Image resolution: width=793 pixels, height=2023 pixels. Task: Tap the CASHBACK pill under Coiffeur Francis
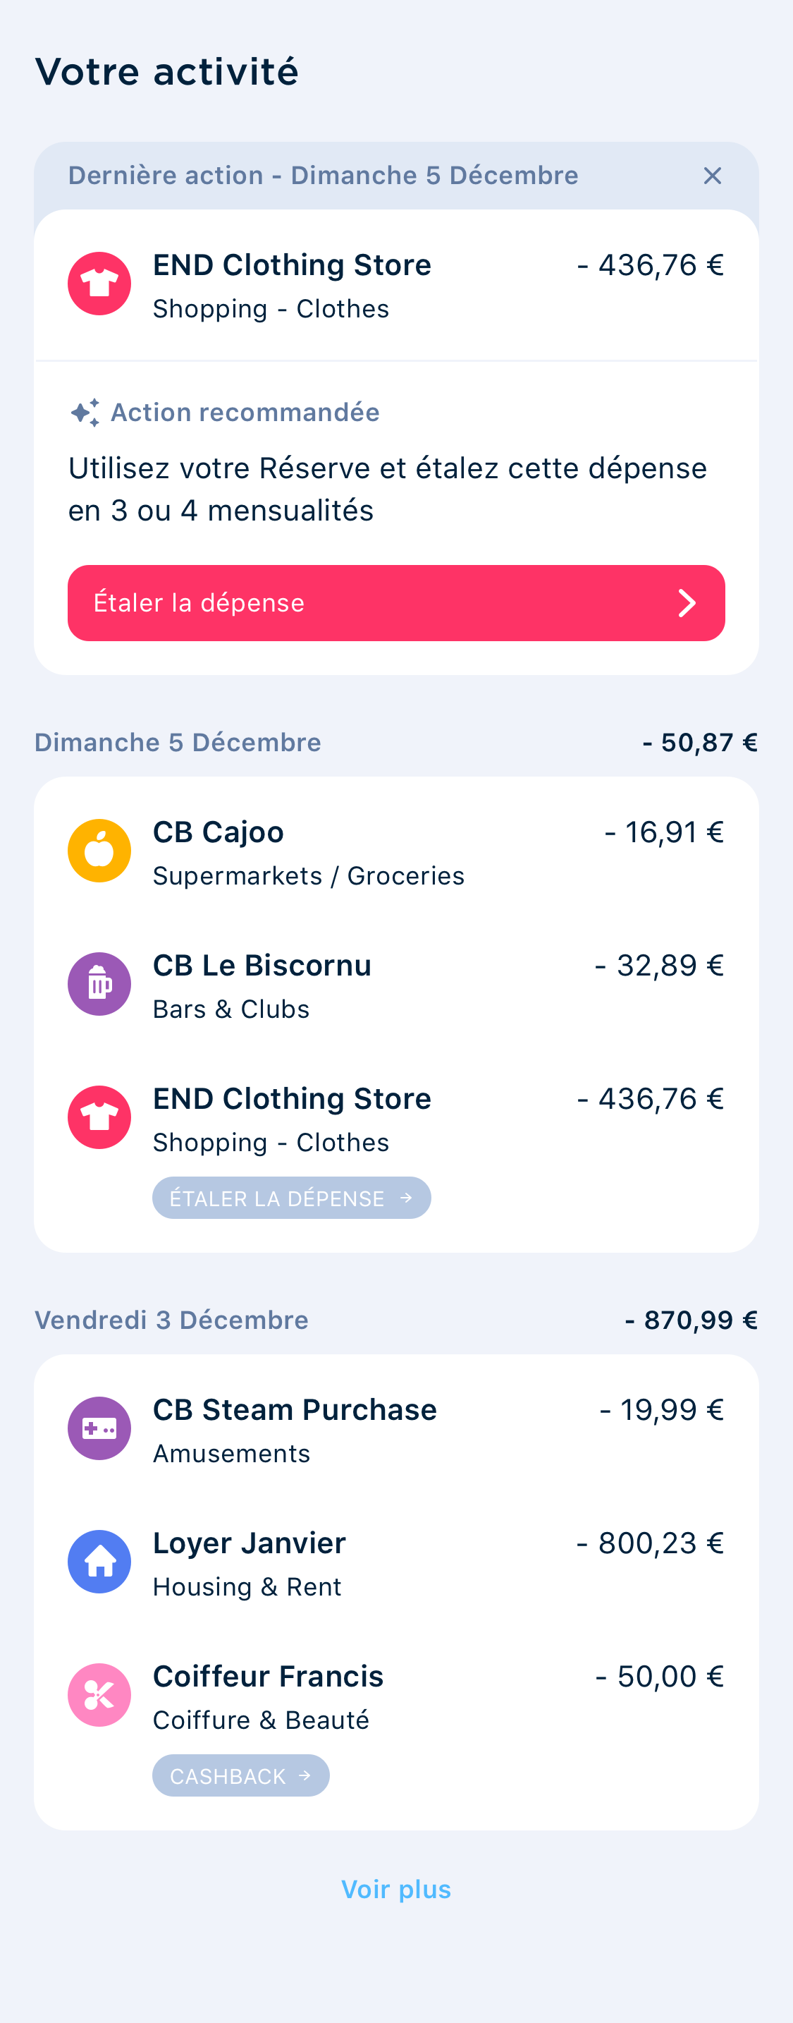(240, 1776)
